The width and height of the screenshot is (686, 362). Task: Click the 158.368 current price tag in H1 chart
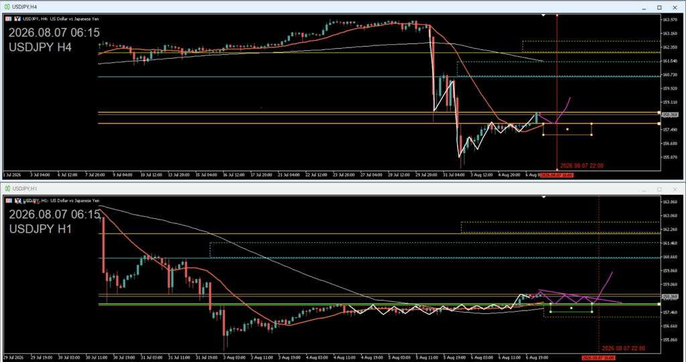[670, 296]
